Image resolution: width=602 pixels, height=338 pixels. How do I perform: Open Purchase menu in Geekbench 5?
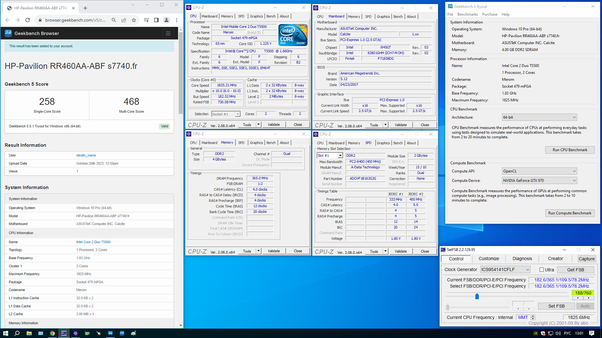(x=490, y=14)
